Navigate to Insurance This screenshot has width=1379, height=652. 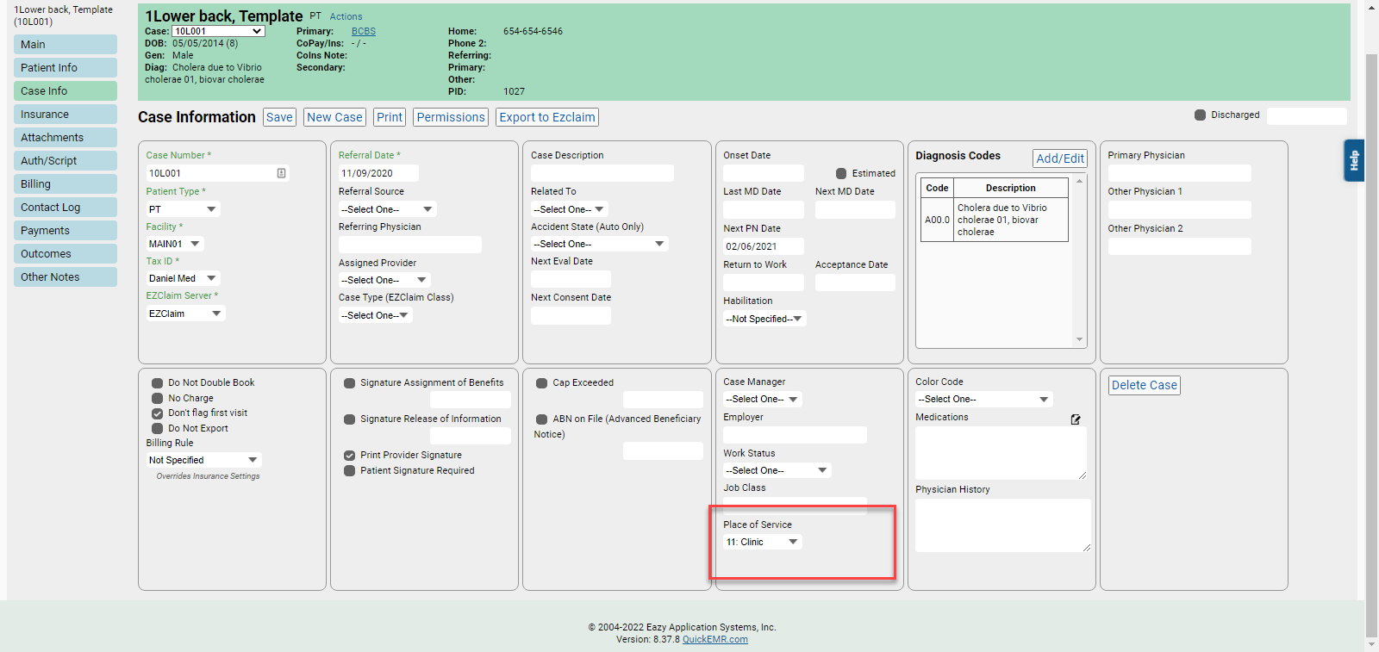(x=66, y=115)
